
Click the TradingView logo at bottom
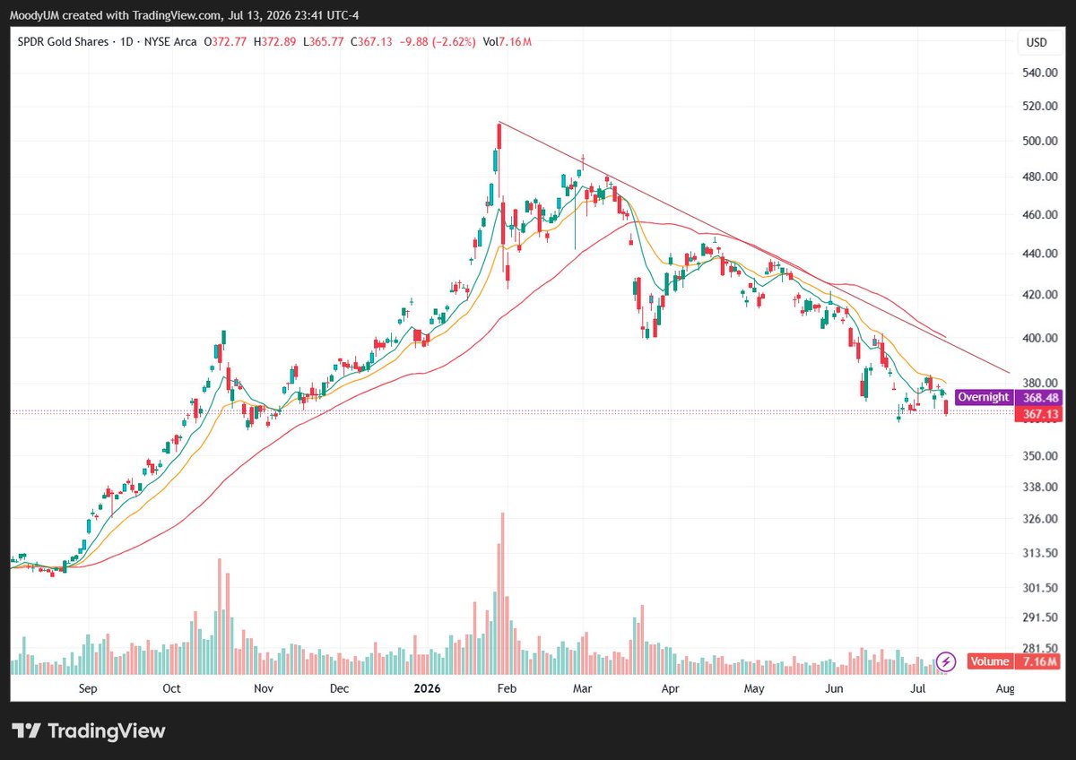pos(90,730)
